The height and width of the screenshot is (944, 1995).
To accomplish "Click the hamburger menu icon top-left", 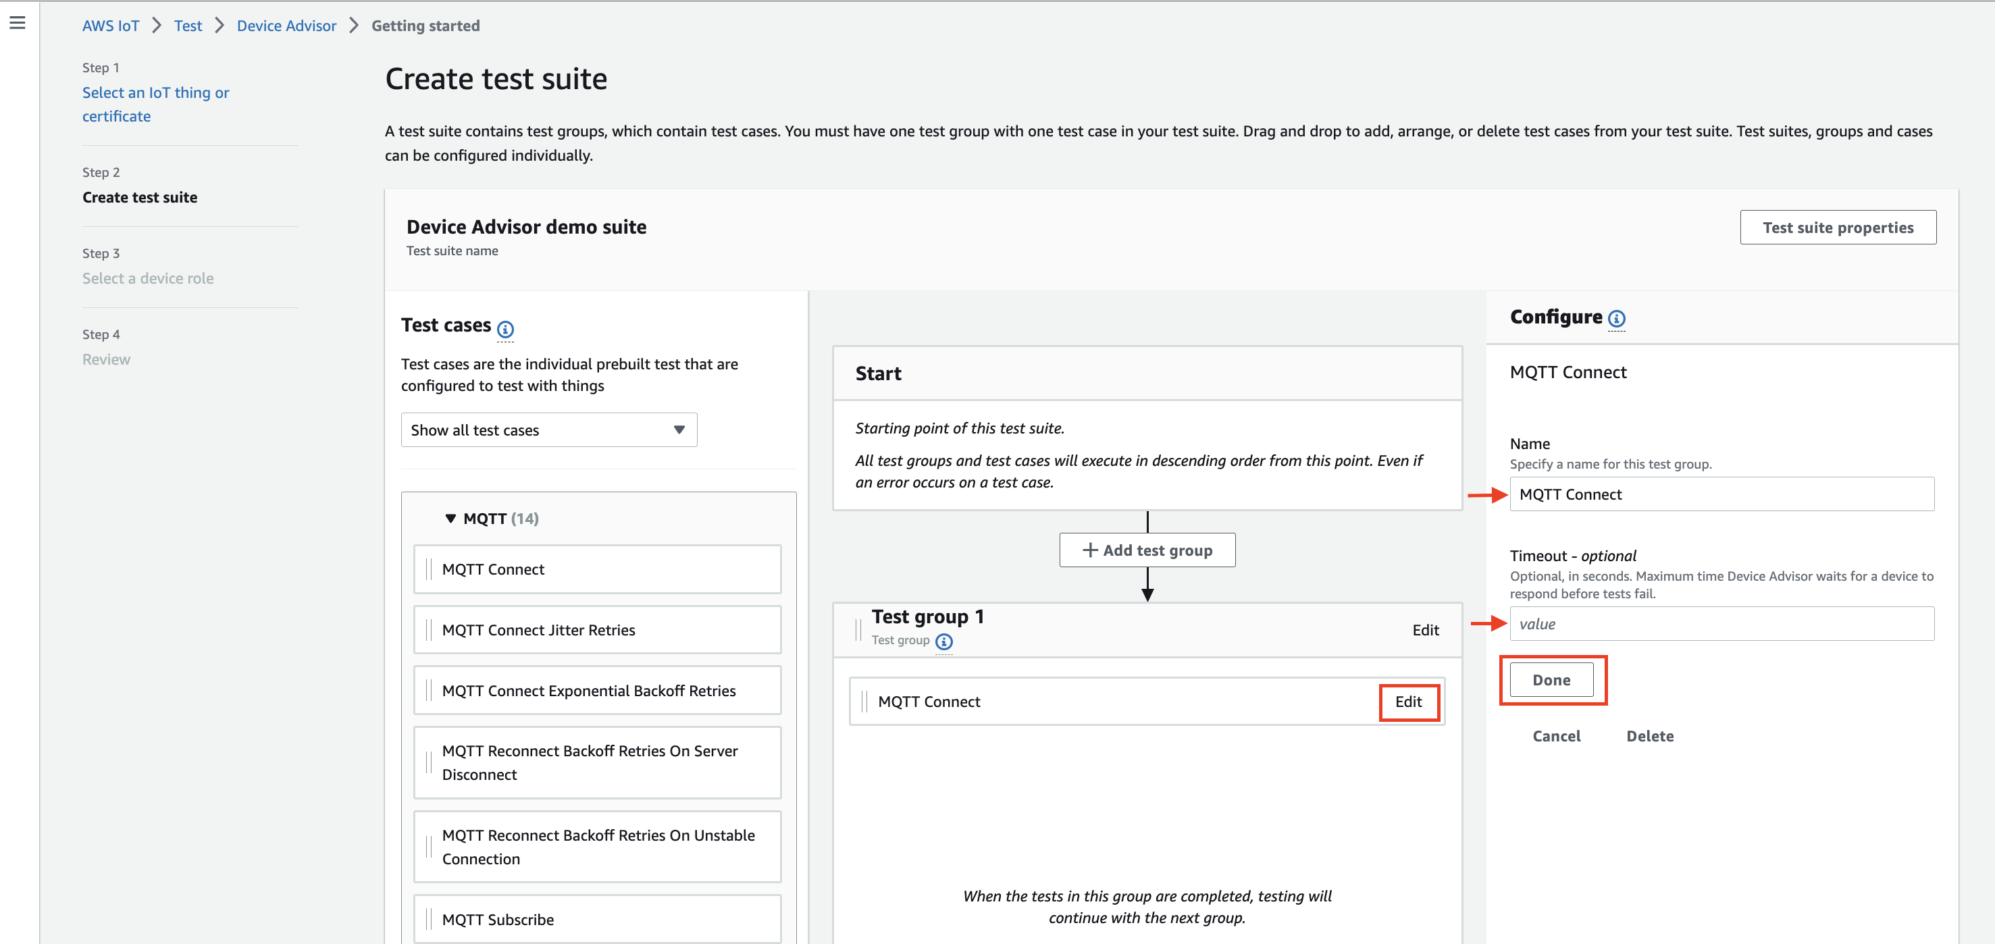I will pos(18,23).
